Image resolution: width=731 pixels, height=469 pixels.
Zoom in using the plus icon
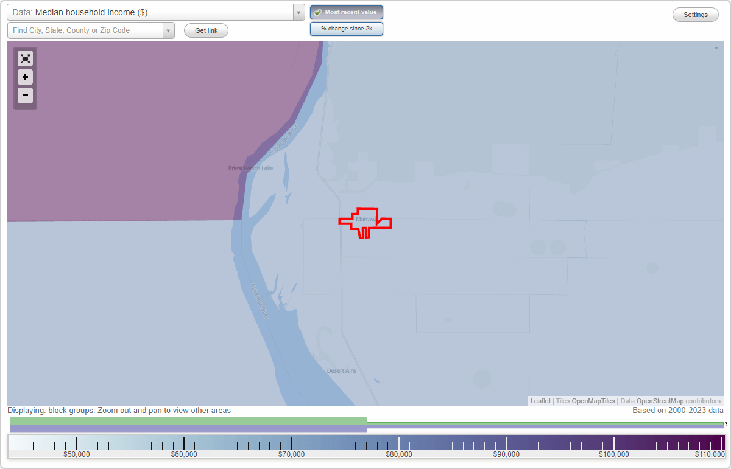tap(25, 77)
